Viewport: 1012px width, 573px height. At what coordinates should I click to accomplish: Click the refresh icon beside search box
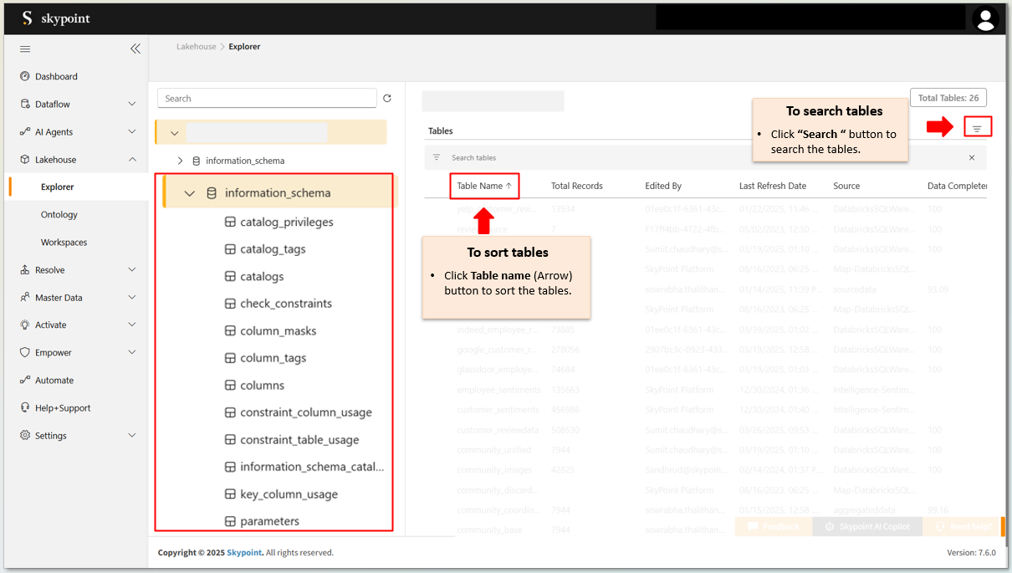(387, 99)
